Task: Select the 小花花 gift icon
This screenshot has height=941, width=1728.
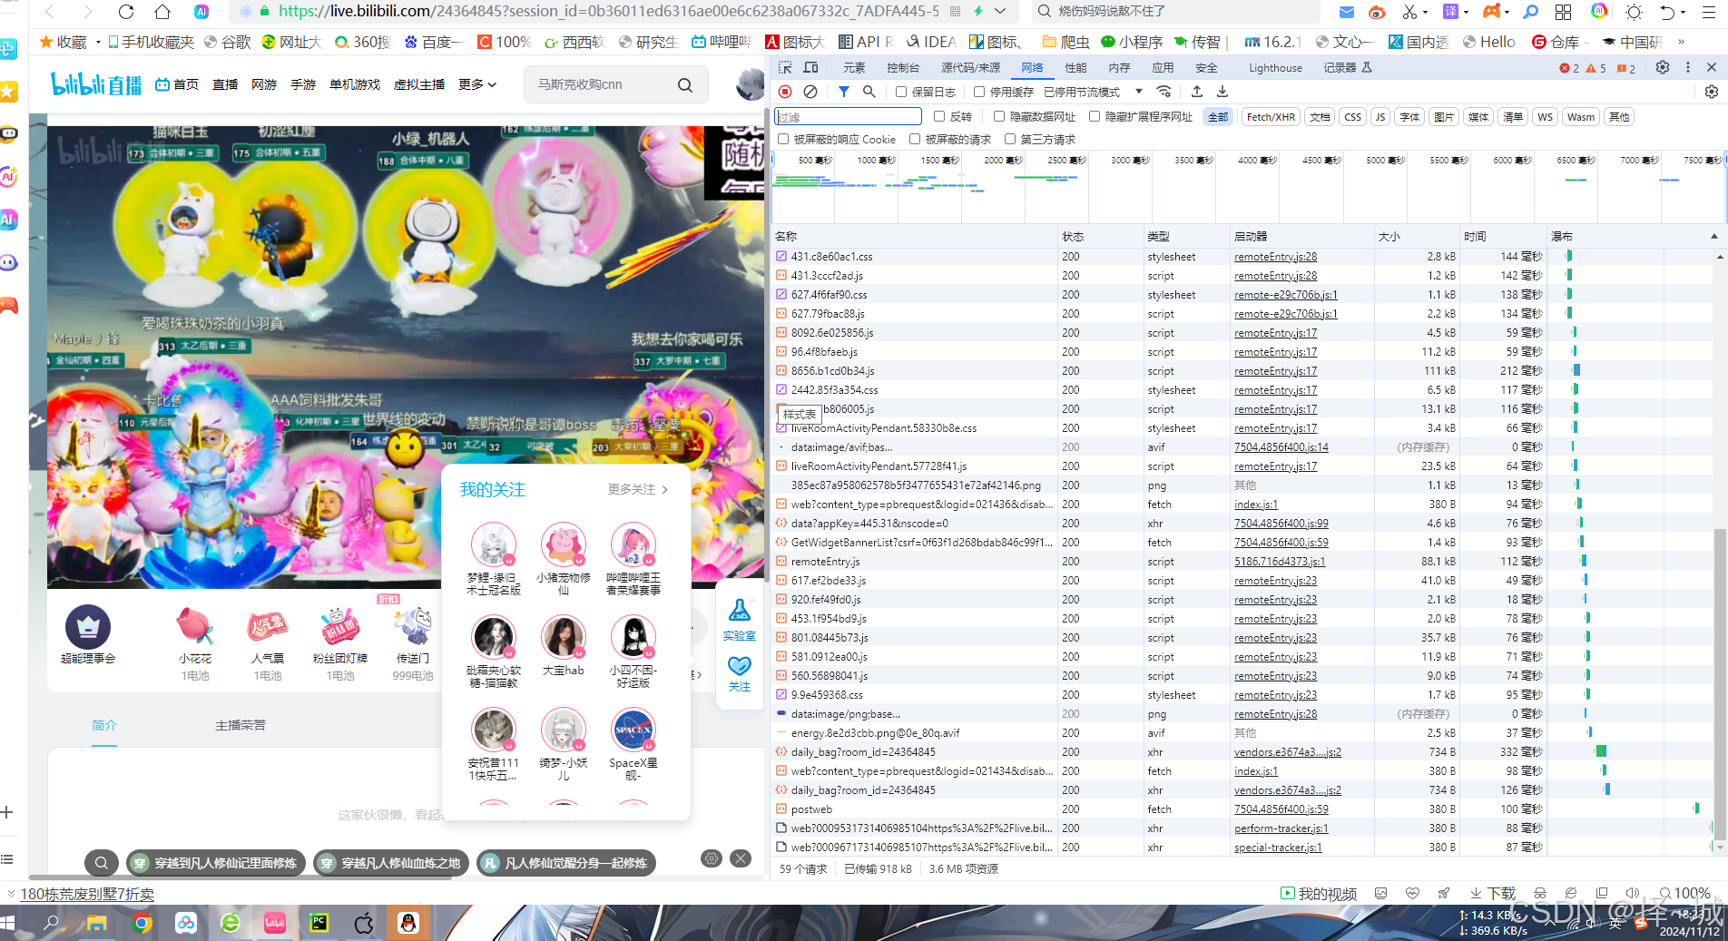Action: click(x=195, y=627)
